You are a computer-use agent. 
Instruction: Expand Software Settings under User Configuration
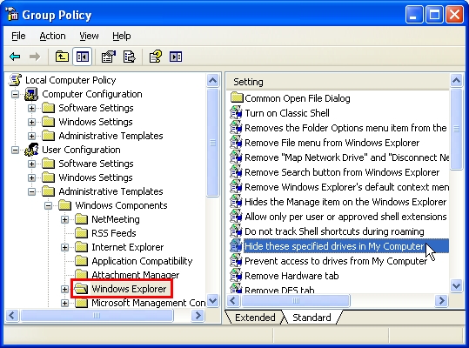click(x=31, y=164)
